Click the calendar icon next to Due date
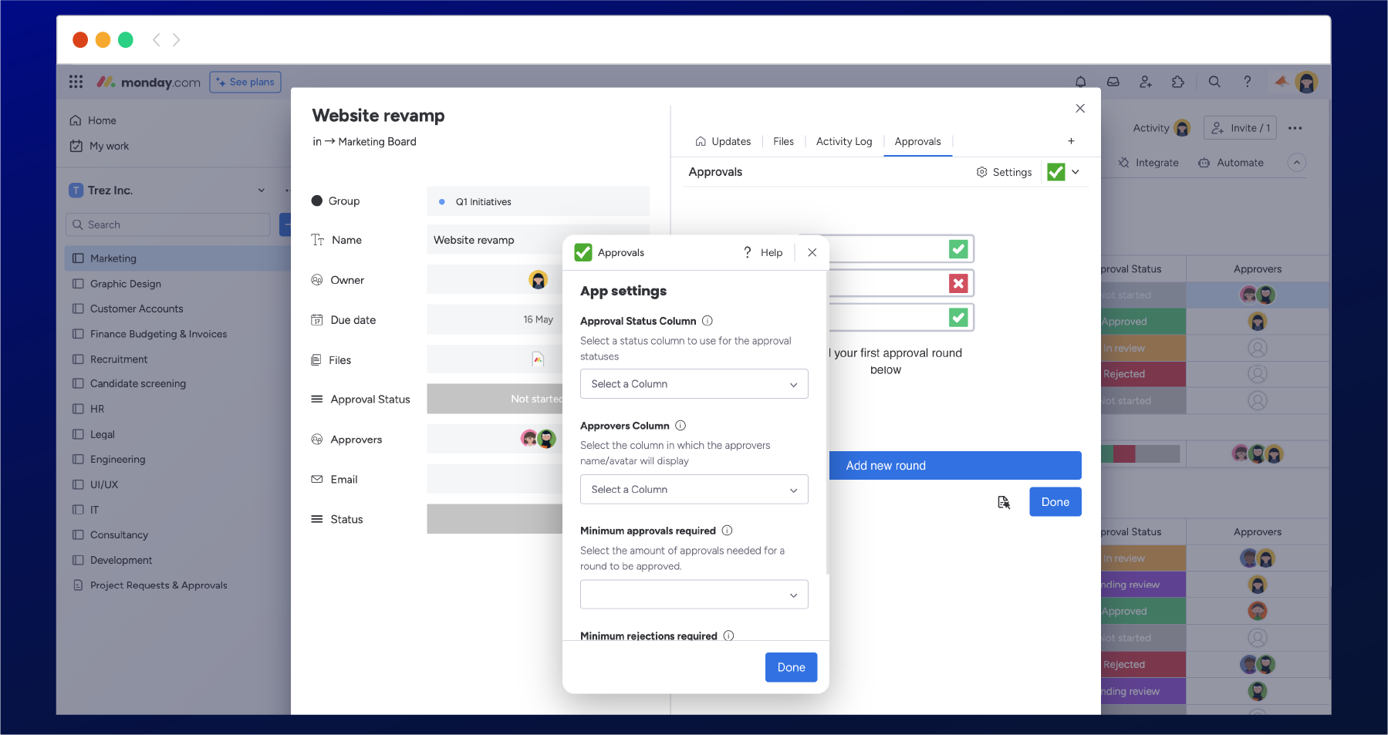 (318, 319)
